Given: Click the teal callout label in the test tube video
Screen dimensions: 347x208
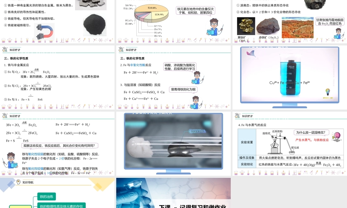Looking at the screenshot, I should [197, 131].
